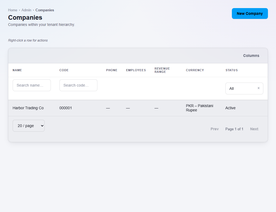Click the PKR – Pakistani Rupee currency cell
276x212 pixels.
(199, 108)
